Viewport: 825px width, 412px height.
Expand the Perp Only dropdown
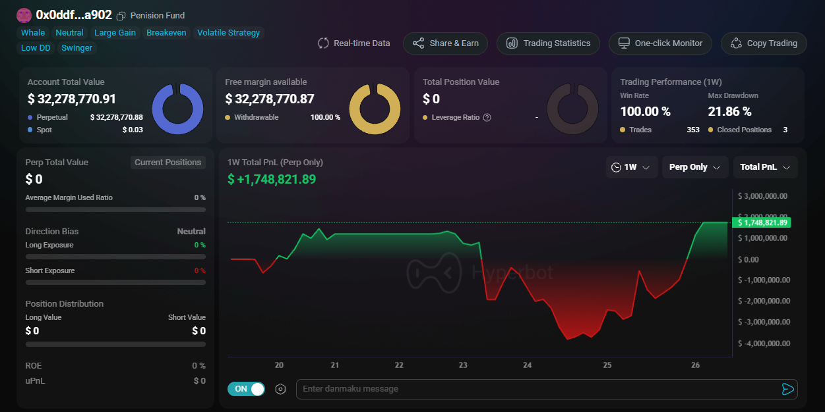click(x=694, y=167)
